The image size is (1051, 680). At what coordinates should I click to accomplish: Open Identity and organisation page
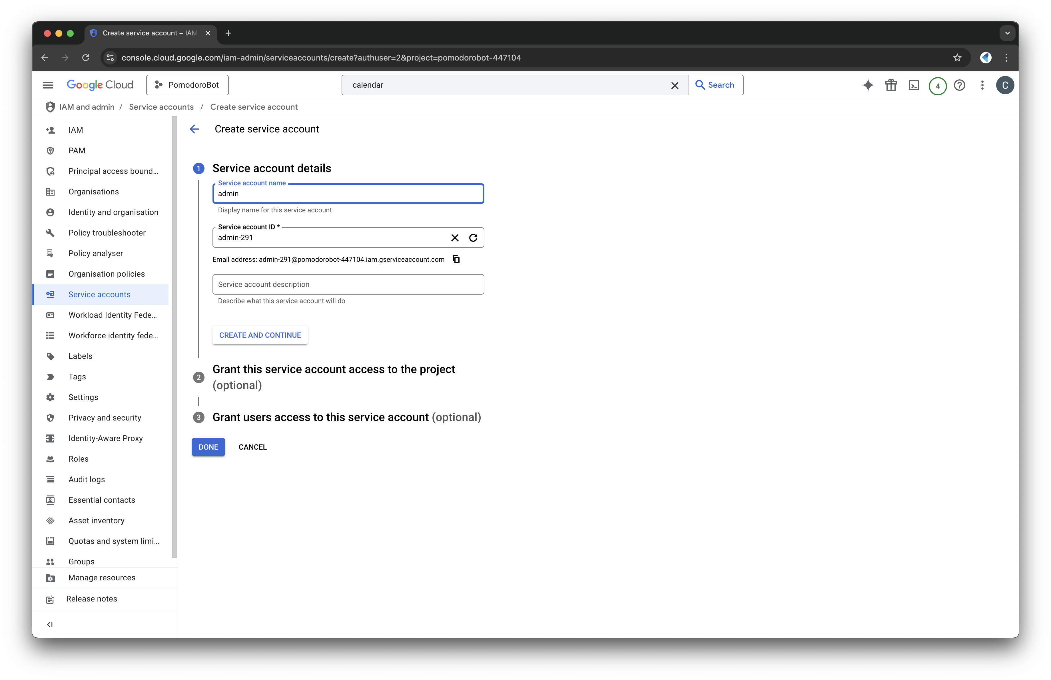[x=100, y=212]
